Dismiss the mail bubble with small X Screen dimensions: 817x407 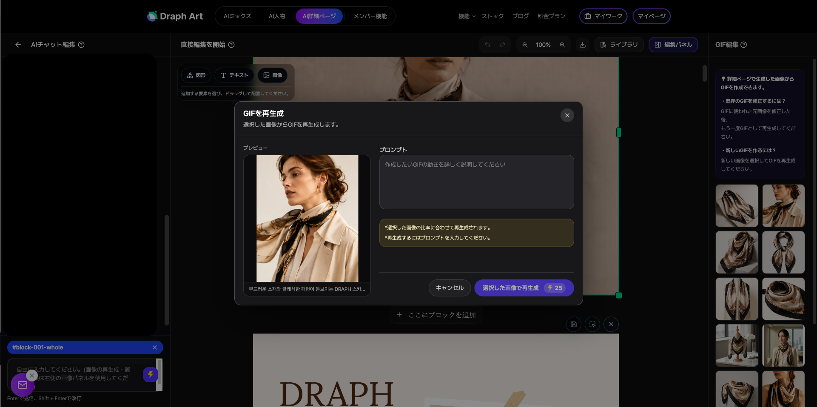coord(32,376)
